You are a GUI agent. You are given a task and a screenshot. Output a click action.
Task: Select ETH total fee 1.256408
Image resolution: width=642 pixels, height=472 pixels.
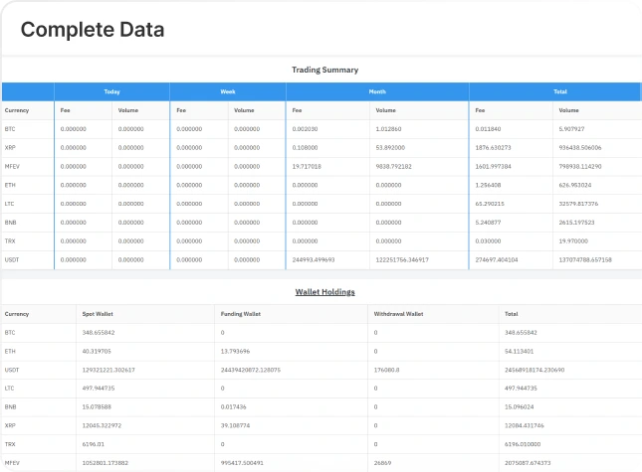point(488,185)
